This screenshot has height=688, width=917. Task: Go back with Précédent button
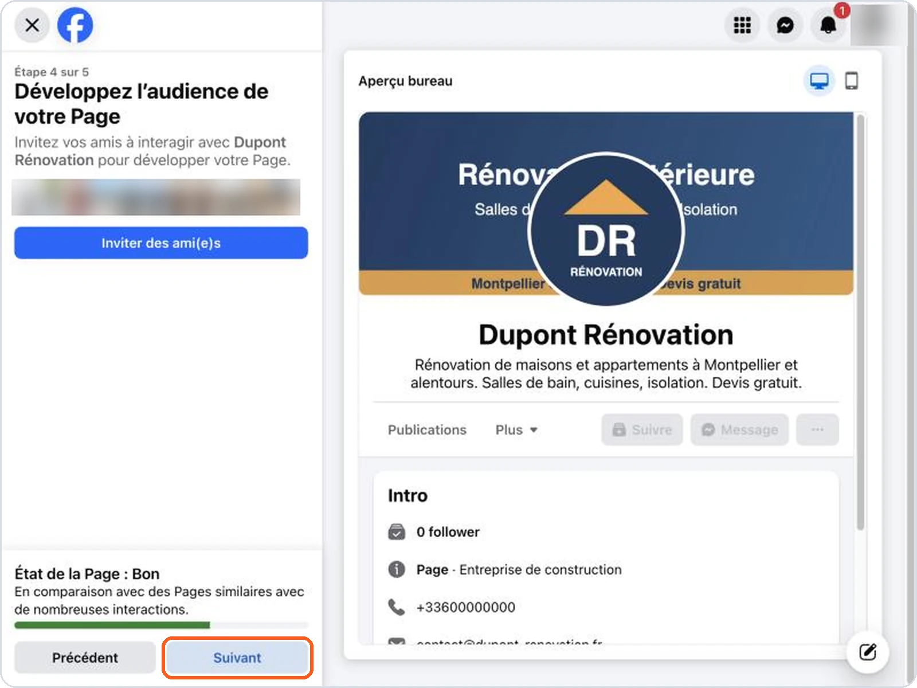tap(85, 658)
